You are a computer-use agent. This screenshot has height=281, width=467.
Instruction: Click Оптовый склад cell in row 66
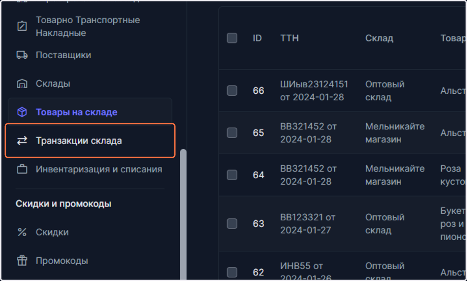tap(385, 91)
